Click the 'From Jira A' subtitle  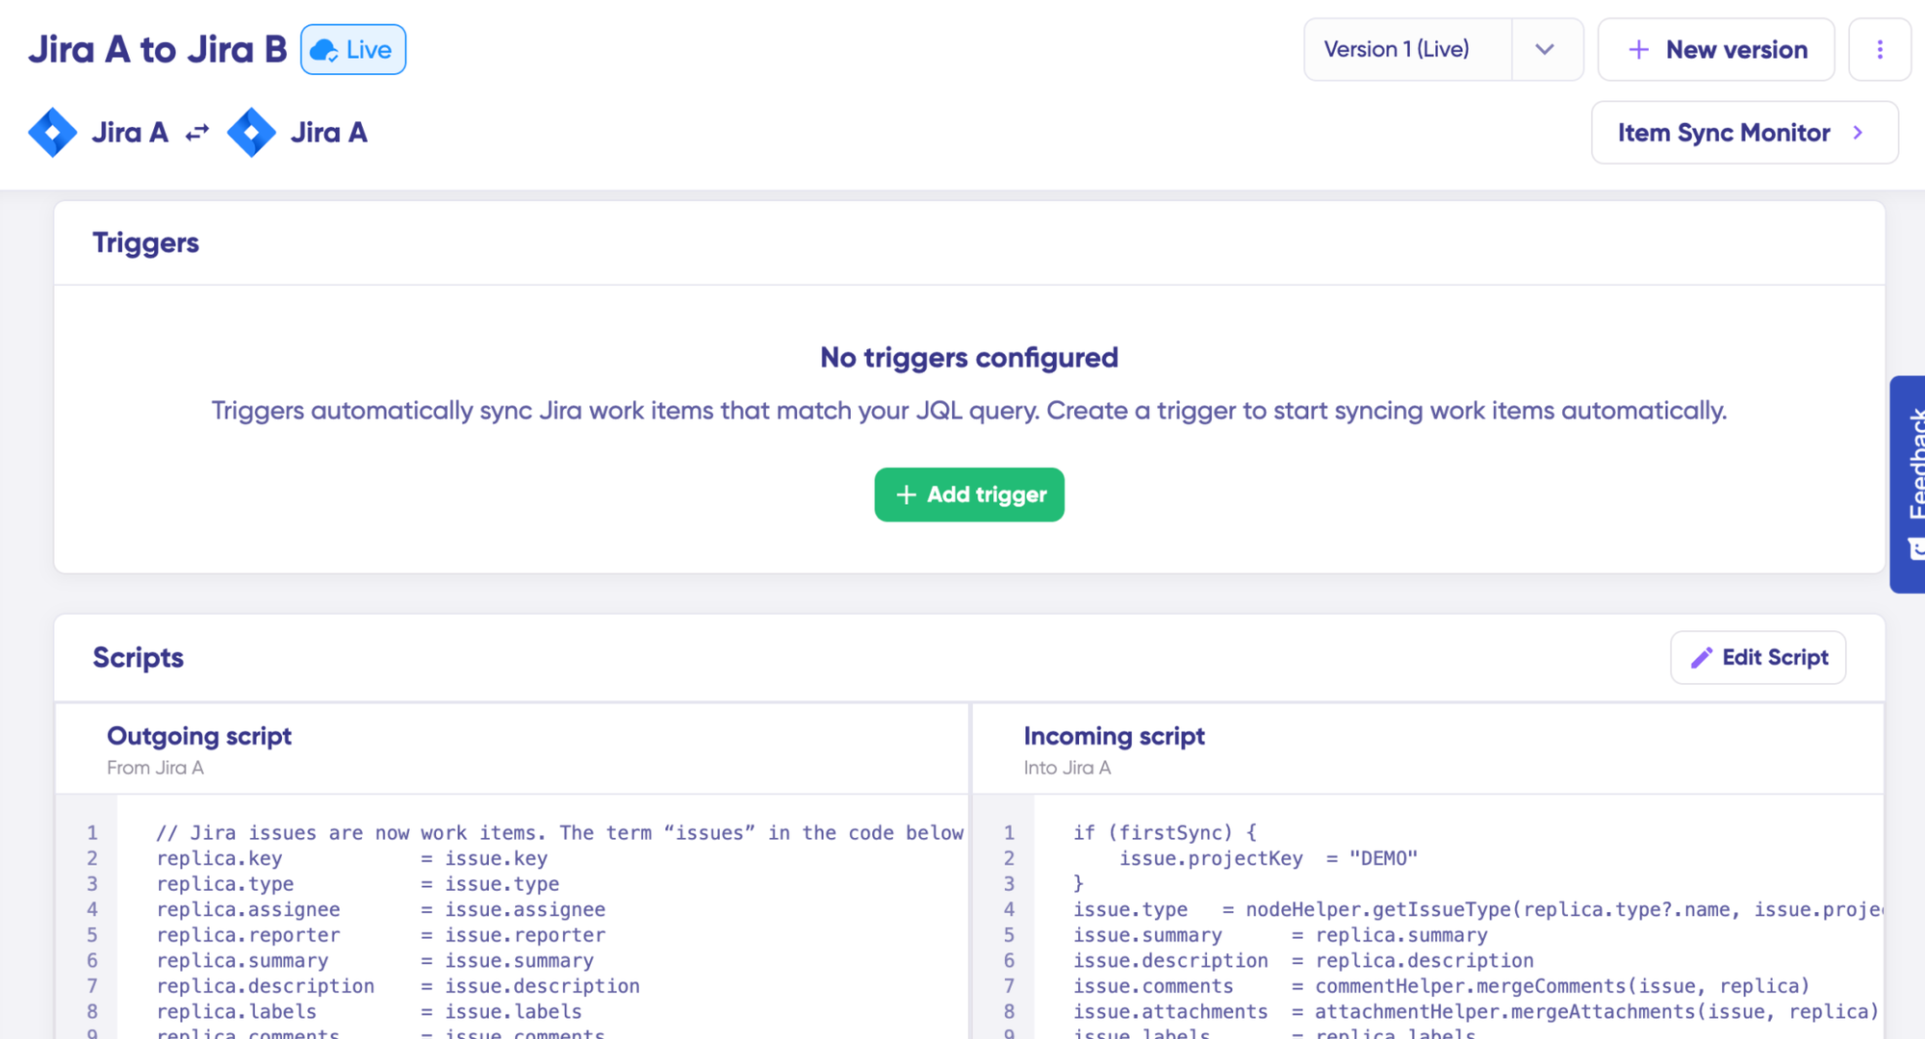coord(155,768)
